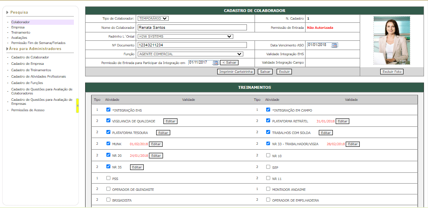Uncheck PLATAFORMA TESOURA checkbox
The image size is (428, 208).
[108, 132]
